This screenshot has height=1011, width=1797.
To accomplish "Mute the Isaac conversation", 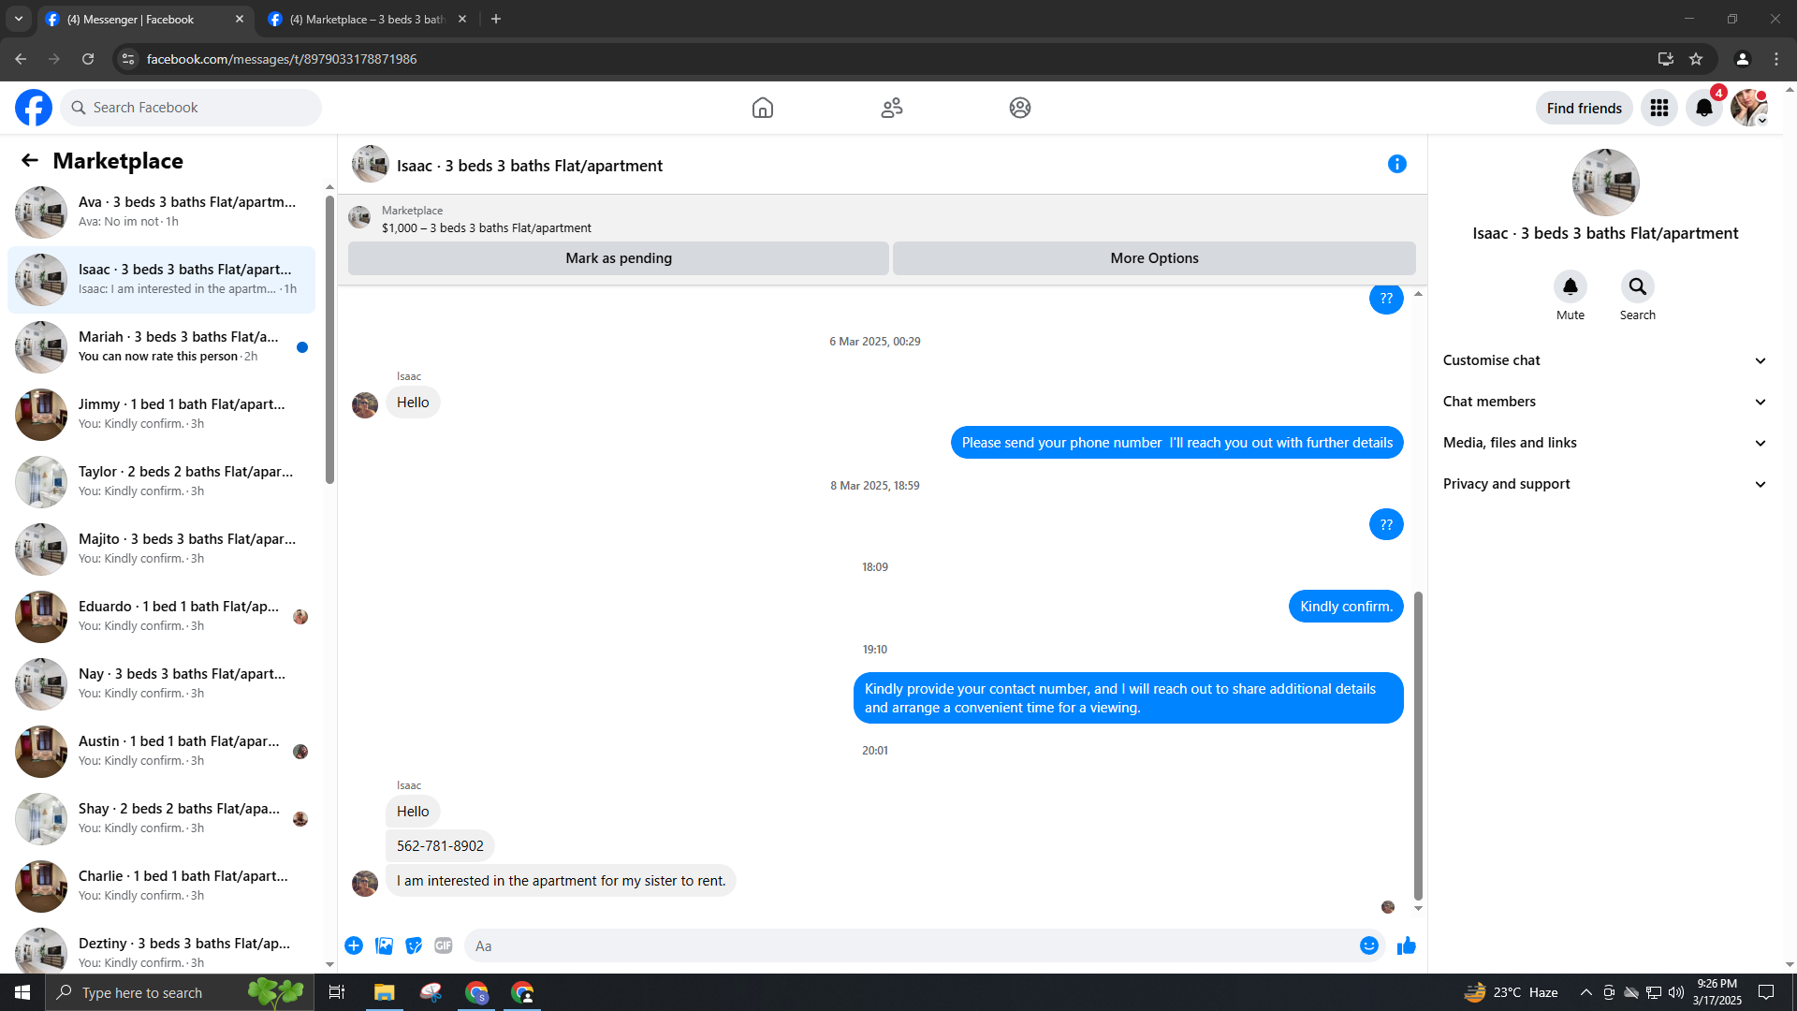I will (1571, 286).
